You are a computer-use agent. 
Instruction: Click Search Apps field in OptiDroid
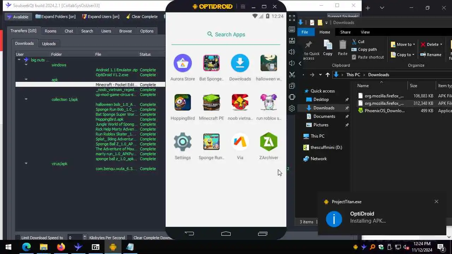226,34
